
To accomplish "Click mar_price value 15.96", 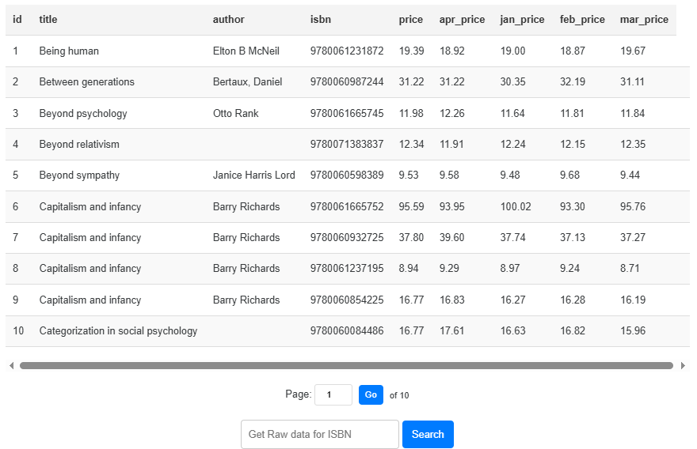I will point(633,331).
